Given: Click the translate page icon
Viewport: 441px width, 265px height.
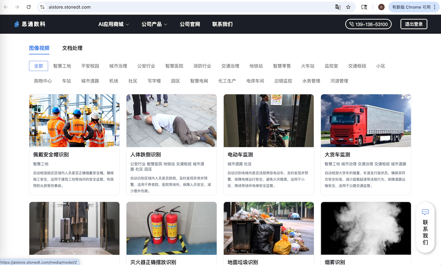Looking at the screenshot, I should point(338,7).
